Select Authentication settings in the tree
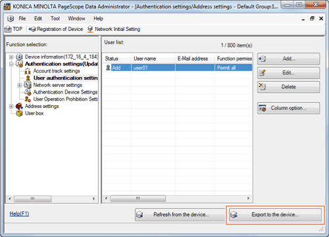Image resolution: width=329 pixels, height=237 pixels. 61,64
